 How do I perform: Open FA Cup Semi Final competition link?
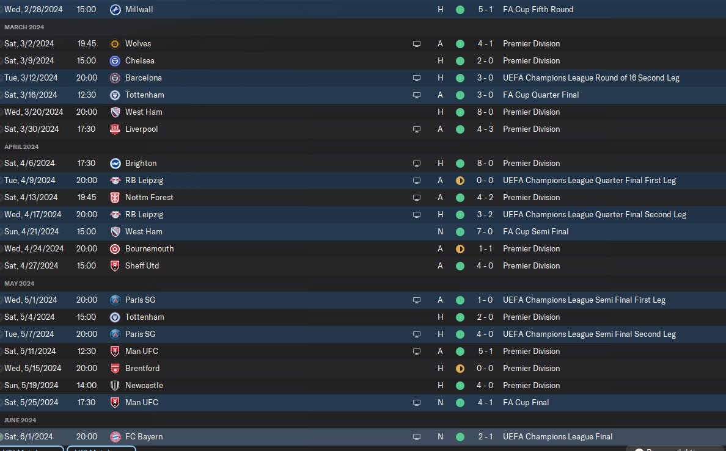tap(536, 232)
